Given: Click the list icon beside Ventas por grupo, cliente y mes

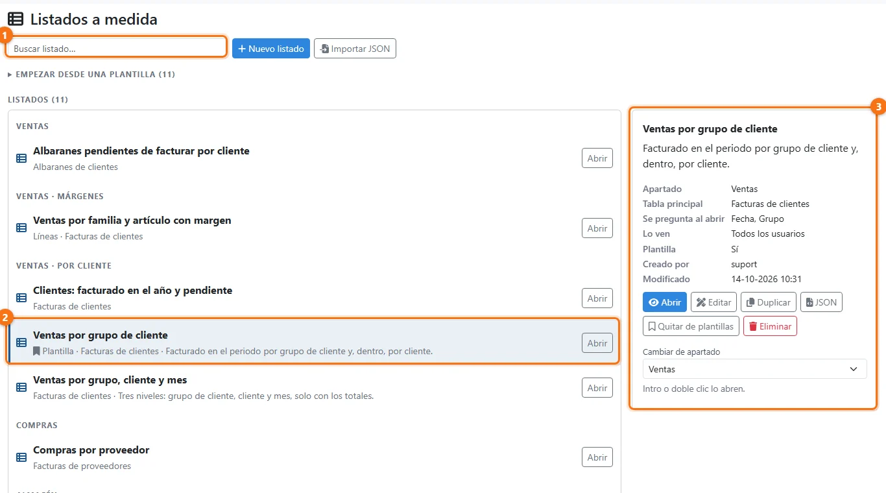Looking at the screenshot, I should [x=21, y=387].
